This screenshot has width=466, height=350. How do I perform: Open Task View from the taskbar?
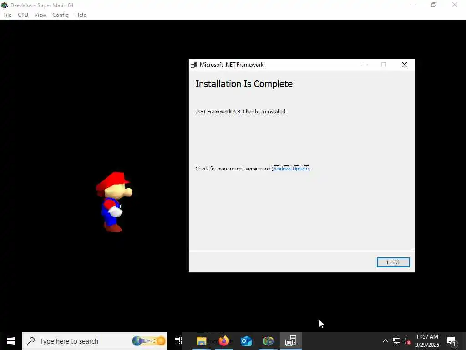click(x=178, y=341)
